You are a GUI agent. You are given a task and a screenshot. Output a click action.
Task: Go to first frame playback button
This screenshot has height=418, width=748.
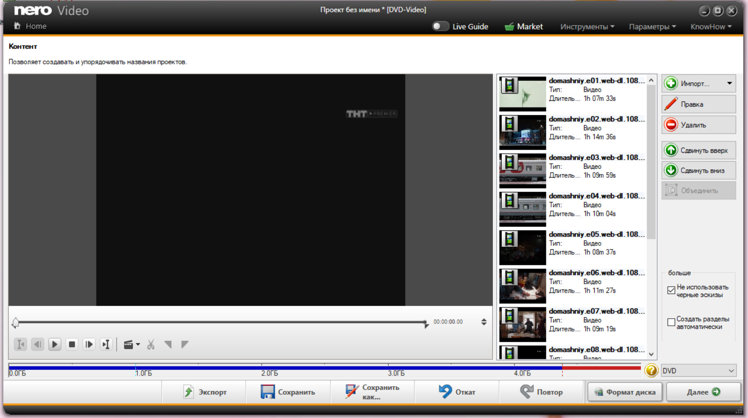click(x=20, y=344)
